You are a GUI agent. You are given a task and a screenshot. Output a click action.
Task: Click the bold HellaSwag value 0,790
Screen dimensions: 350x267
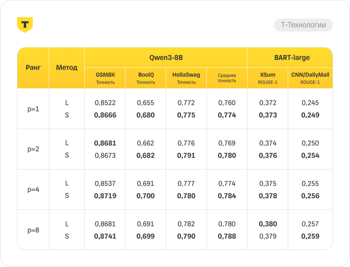click(x=186, y=237)
